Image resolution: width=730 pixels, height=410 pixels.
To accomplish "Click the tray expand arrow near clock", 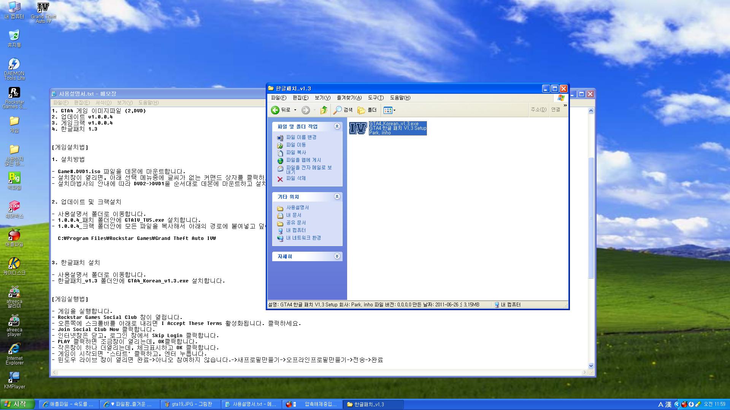I will (x=677, y=404).
